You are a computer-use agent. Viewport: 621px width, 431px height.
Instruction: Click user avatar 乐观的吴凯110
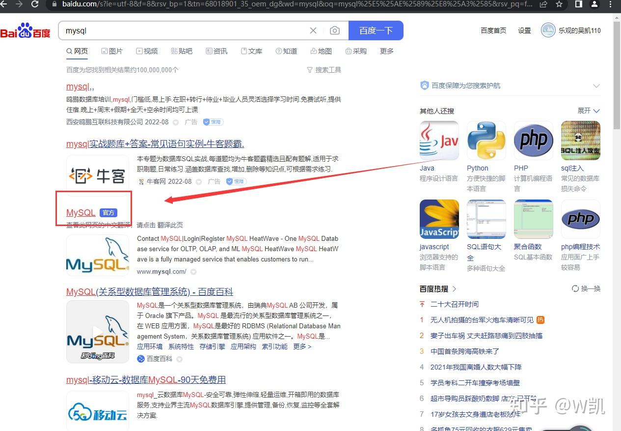[x=548, y=30]
